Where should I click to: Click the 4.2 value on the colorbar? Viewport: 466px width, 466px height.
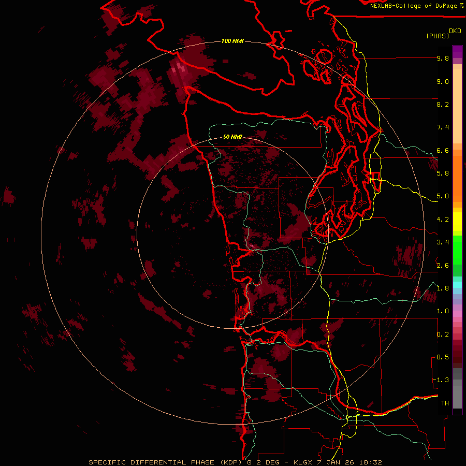443,220
